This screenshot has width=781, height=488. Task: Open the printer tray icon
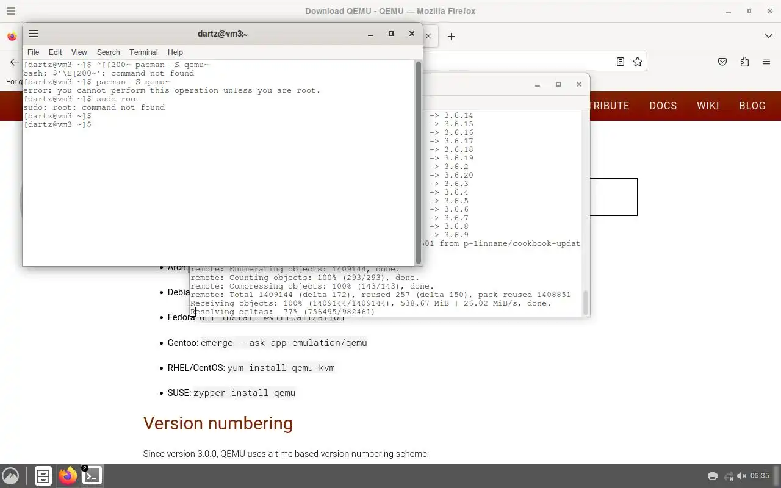(712, 476)
